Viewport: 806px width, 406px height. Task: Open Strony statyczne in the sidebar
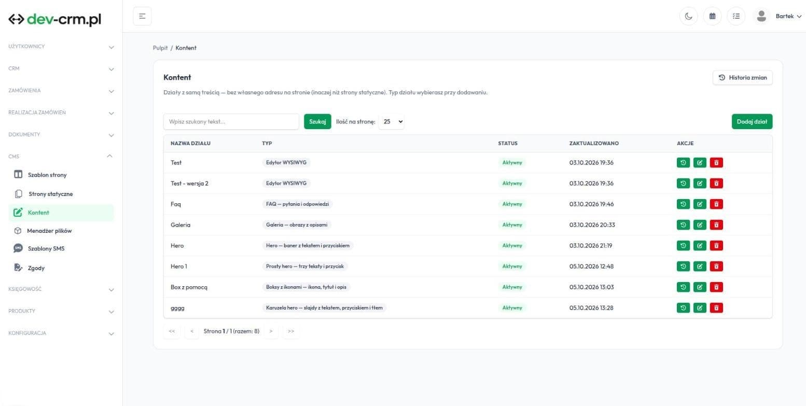coord(61,194)
